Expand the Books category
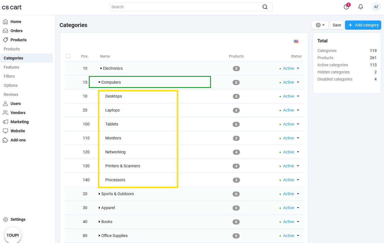The image size is (384, 243). 99,222
